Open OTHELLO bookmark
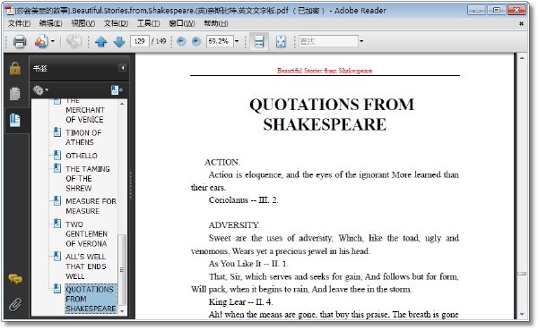 pyautogui.click(x=82, y=156)
